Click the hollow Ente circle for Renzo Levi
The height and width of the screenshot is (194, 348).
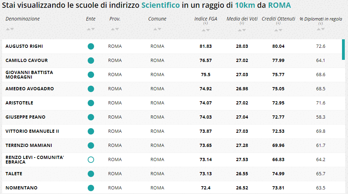(x=91, y=160)
